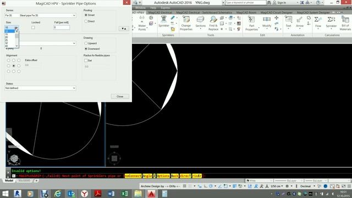Screen dimensions: 352x198
Task: Click the Close button in Sprinkler Pipe Options
Action: (120, 96)
